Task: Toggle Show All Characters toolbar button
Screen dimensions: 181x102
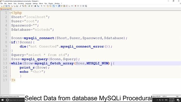Action: point(56,6)
